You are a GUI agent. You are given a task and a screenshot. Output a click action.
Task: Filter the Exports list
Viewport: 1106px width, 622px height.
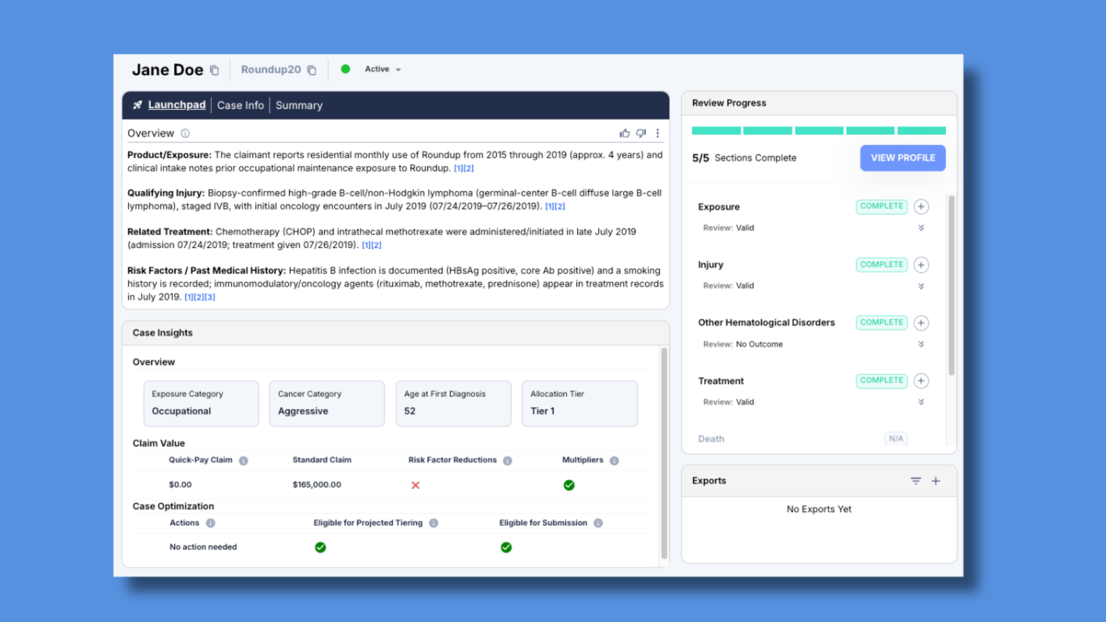(916, 481)
